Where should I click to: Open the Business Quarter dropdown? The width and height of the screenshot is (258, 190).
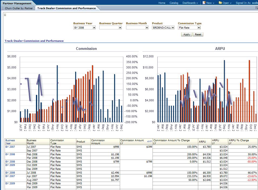point(120,28)
